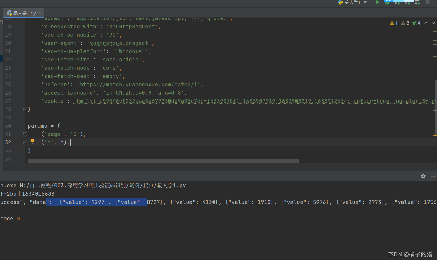Click line number 30 in gutter
437x260 pixels.
(x=8, y=126)
